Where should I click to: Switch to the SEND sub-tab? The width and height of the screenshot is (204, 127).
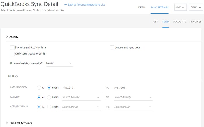point(166,22)
